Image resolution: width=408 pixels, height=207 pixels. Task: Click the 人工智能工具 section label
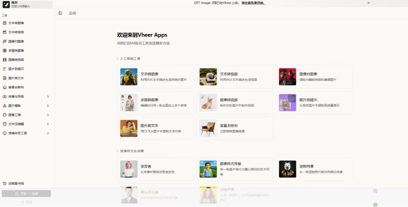tap(130, 59)
